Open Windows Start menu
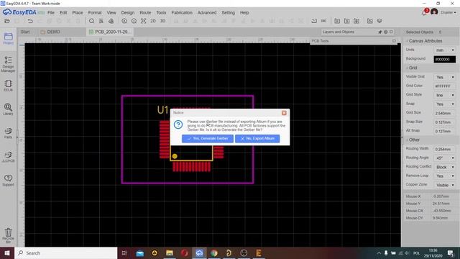This screenshot has height=259, width=460. tap(7, 253)
